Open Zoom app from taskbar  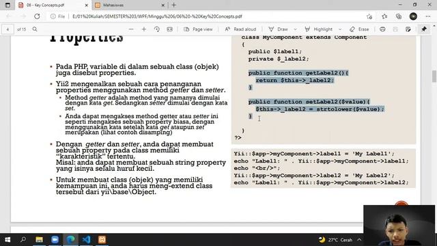tap(55, 240)
